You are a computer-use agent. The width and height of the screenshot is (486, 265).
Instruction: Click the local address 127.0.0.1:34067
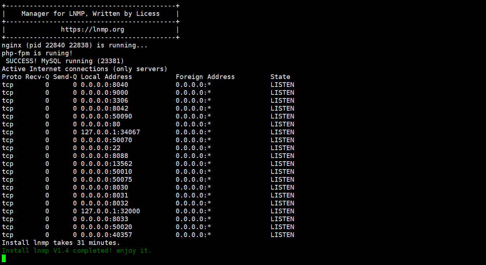click(110, 132)
